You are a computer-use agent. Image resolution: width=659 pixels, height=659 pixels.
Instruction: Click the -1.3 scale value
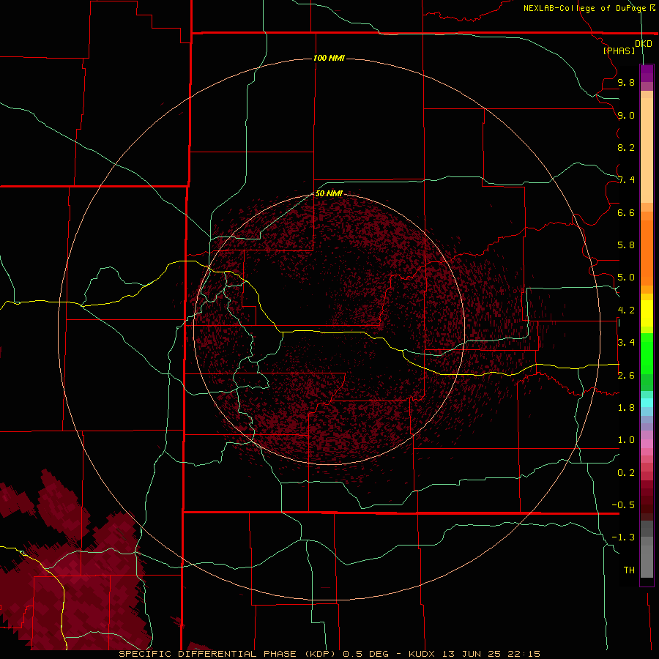pos(623,537)
